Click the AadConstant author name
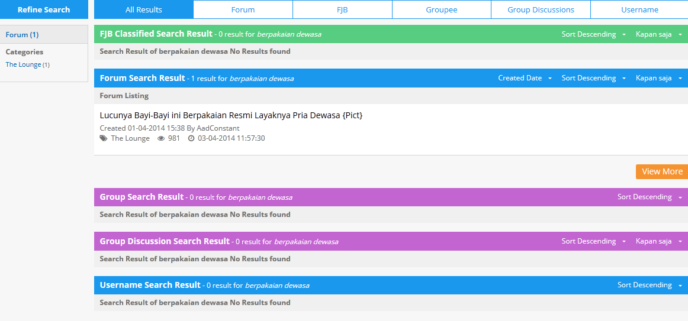 click(x=218, y=128)
